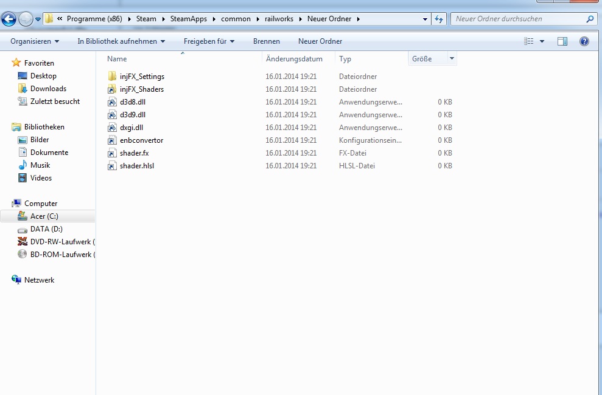Click the Brennen toolbar button

pos(267,41)
